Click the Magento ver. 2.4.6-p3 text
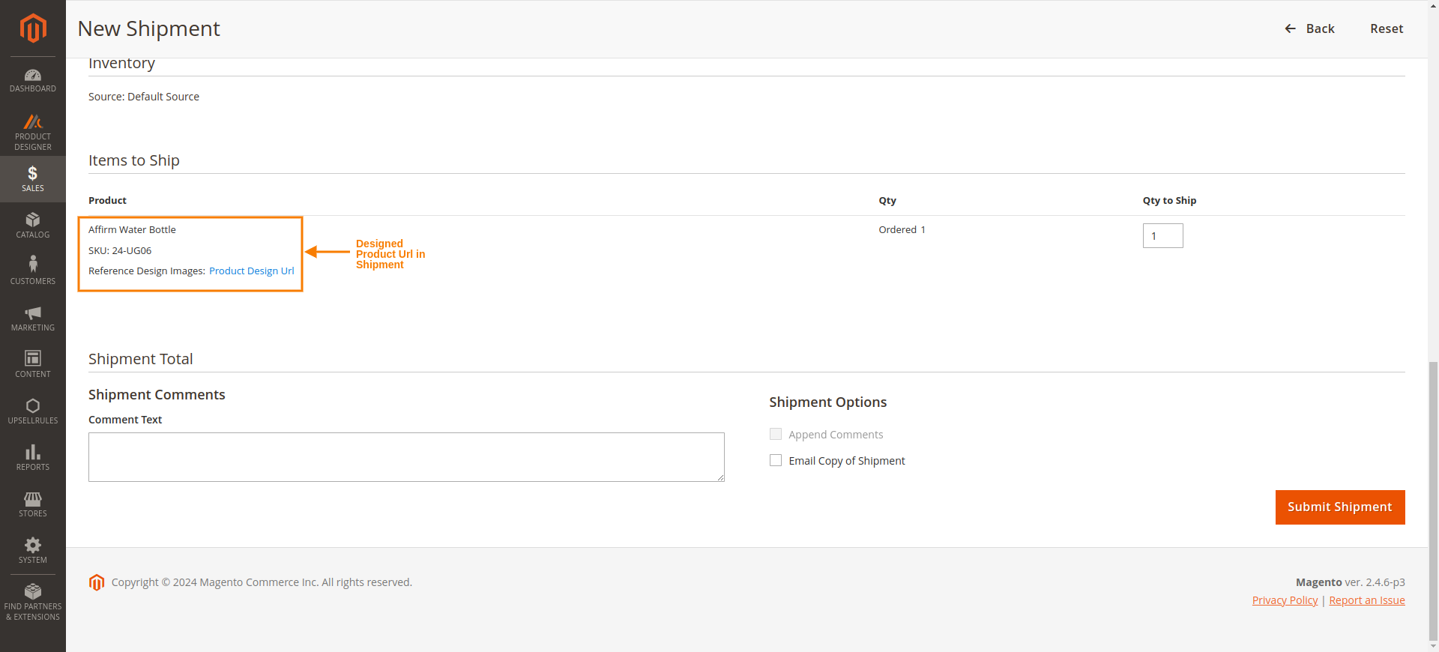 1350,582
